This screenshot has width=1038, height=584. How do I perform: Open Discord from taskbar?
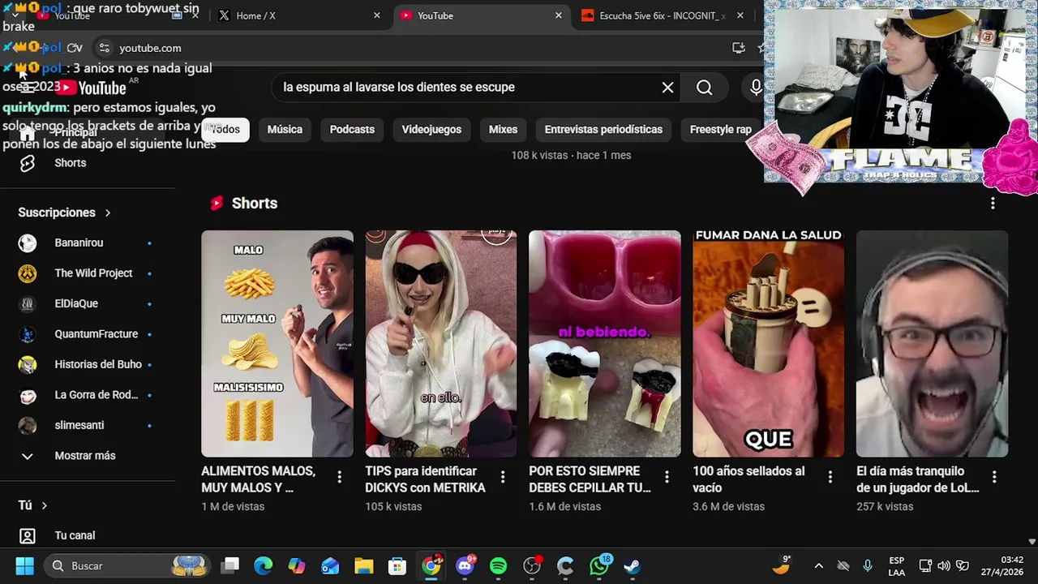pyautogui.click(x=465, y=566)
